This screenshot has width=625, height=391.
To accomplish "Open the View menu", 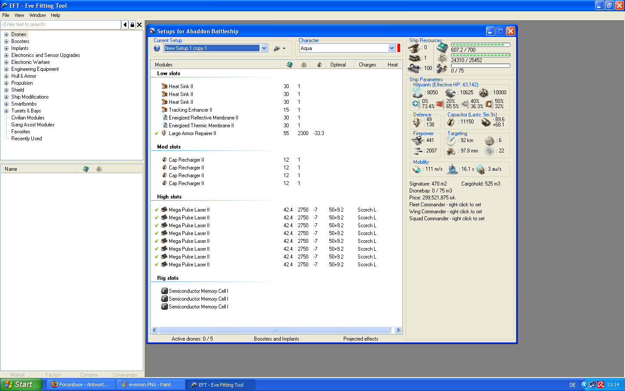I will click(x=19, y=15).
